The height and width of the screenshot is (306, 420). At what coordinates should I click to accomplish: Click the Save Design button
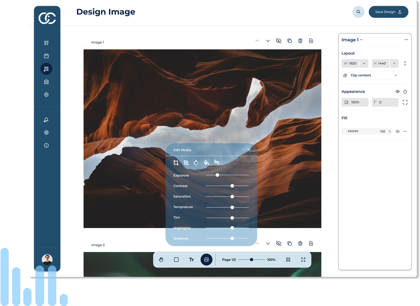click(388, 12)
